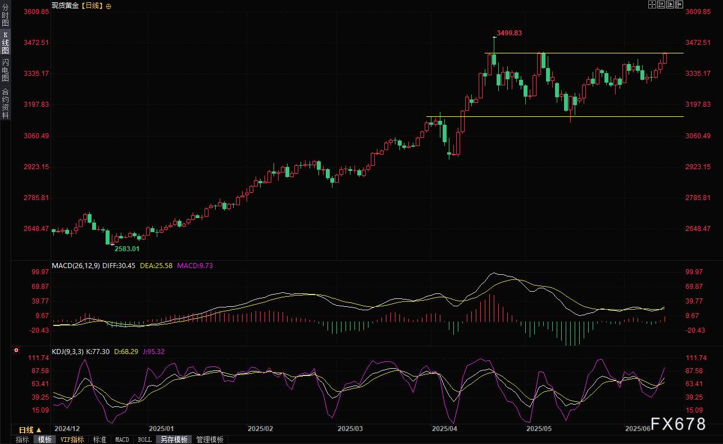Click the red target icon left of the KDJ label
Image resolution: width=723 pixels, height=444 pixels.
tap(16, 351)
